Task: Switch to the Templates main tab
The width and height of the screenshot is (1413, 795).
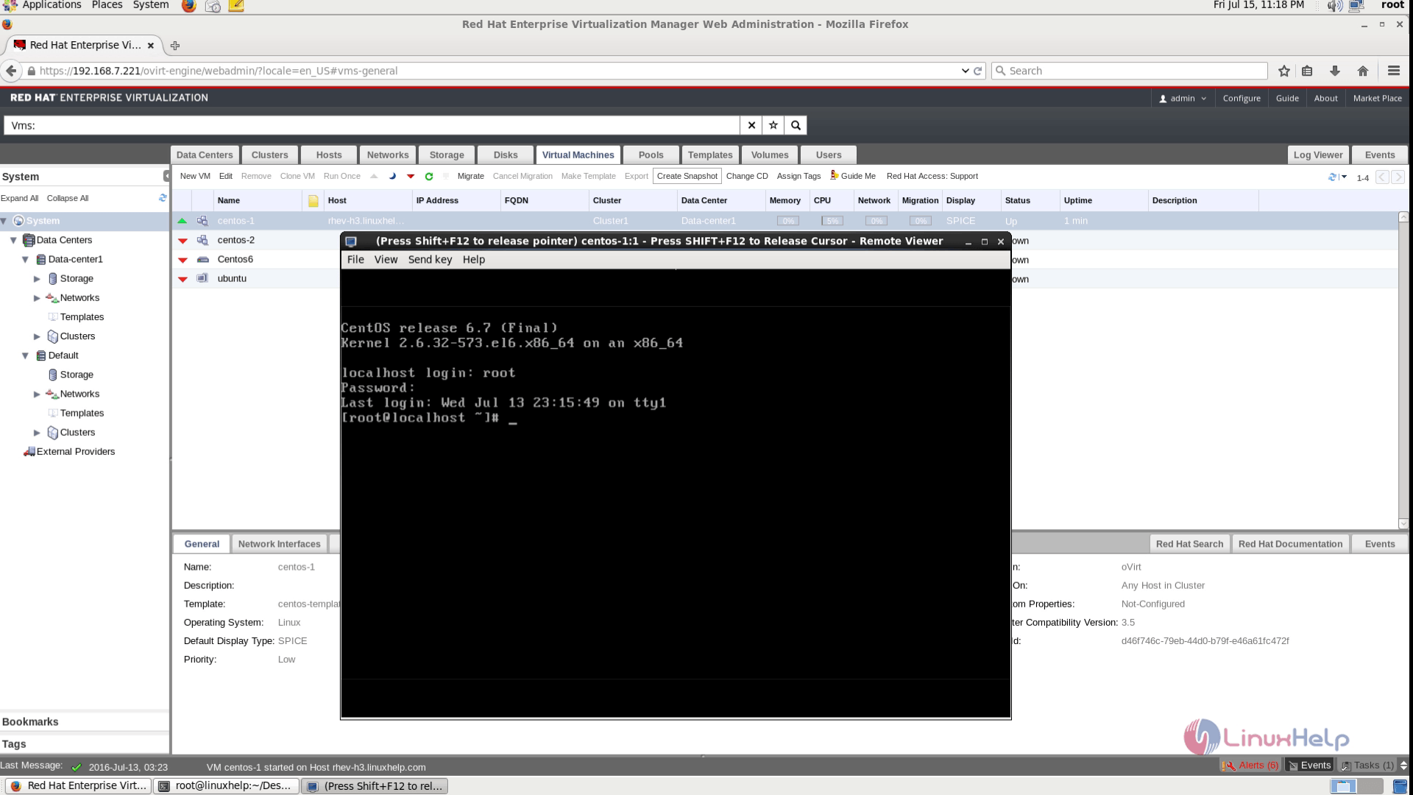Action: pyautogui.click(x=710, y=155)
